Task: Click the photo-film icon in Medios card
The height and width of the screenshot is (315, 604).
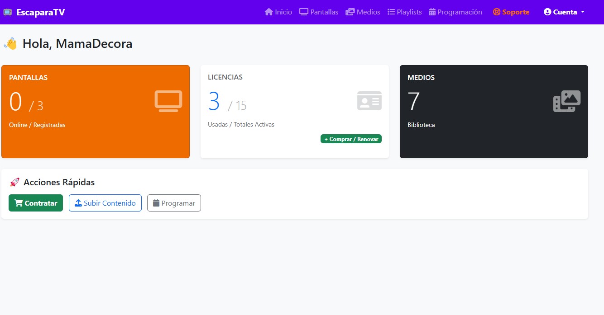Action: (x=566, y=101)
